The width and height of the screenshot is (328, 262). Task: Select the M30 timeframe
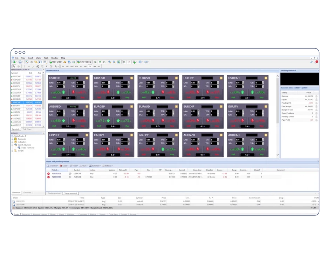(x=76, y=66)
